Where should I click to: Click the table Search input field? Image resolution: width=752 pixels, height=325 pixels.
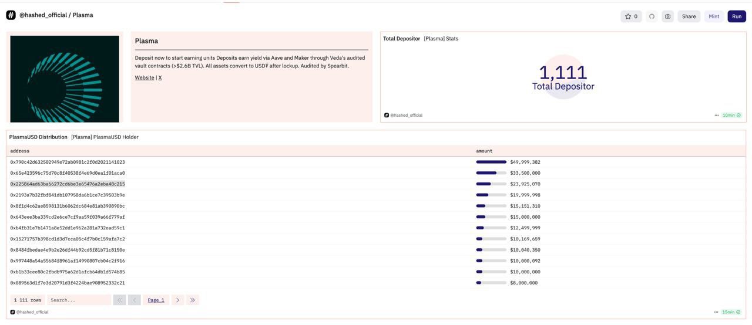(79, 300)
